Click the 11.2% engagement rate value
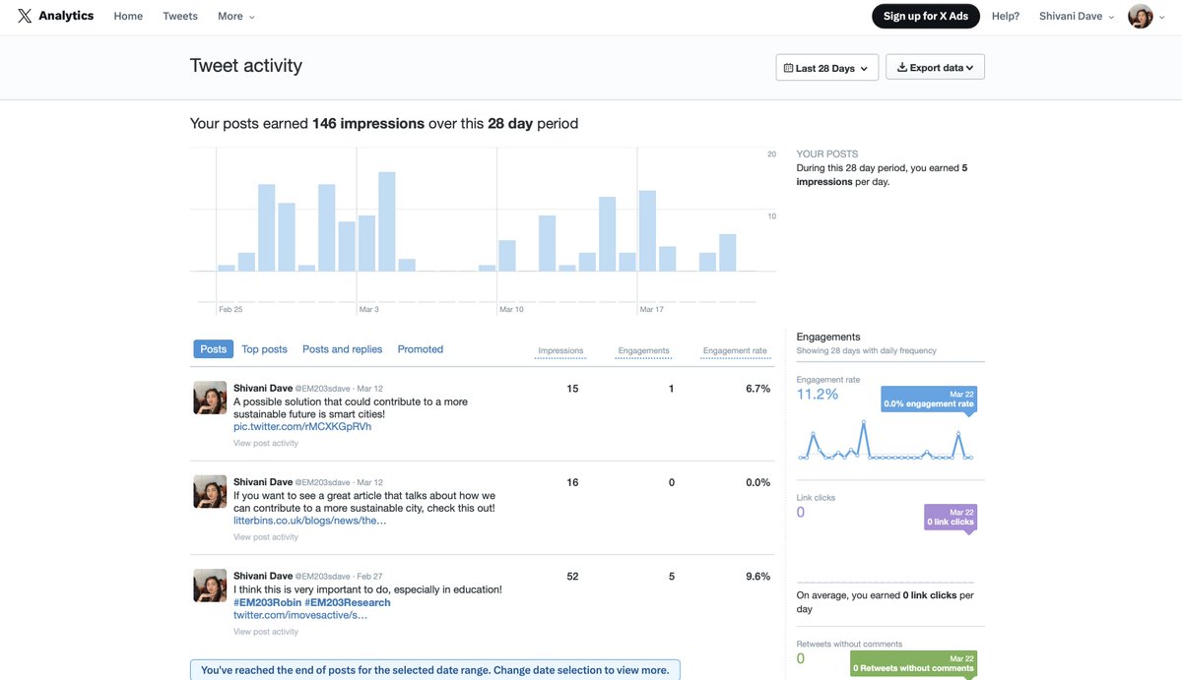The width and height of the screenshot is (1182, 680). coord(818,394)
